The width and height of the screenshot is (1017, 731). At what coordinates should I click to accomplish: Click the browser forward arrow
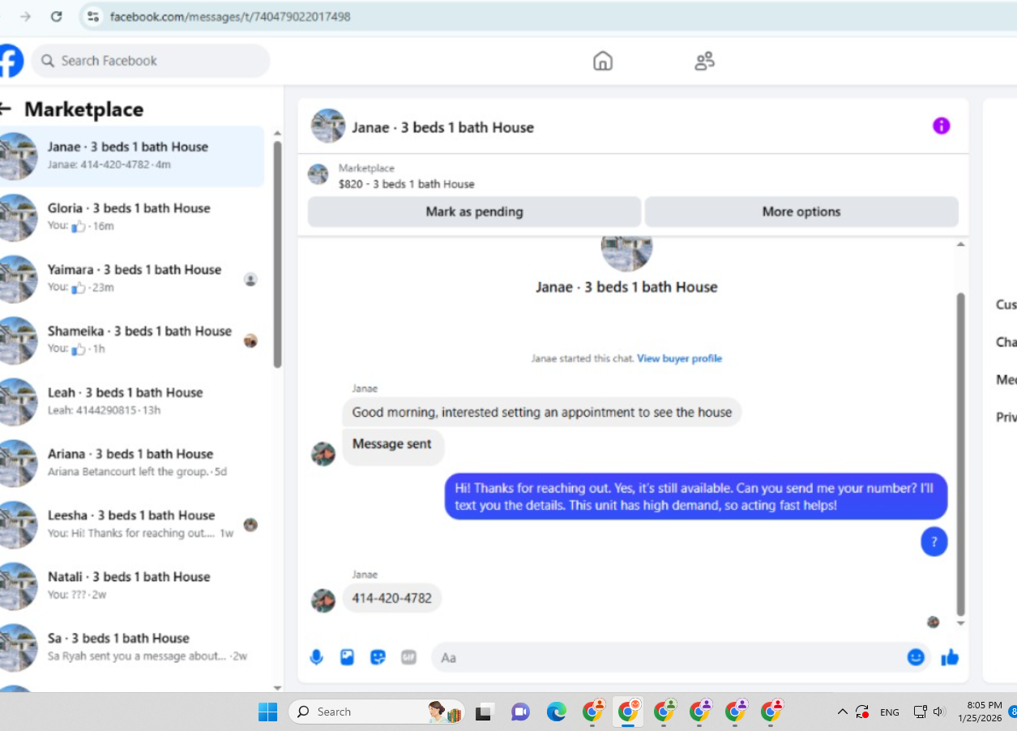(25, 16)
